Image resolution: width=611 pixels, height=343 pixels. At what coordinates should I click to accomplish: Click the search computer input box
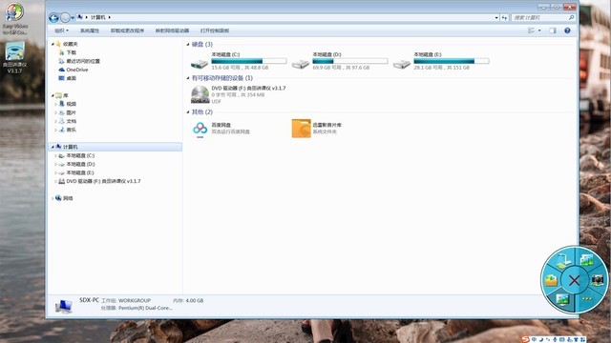540,17
